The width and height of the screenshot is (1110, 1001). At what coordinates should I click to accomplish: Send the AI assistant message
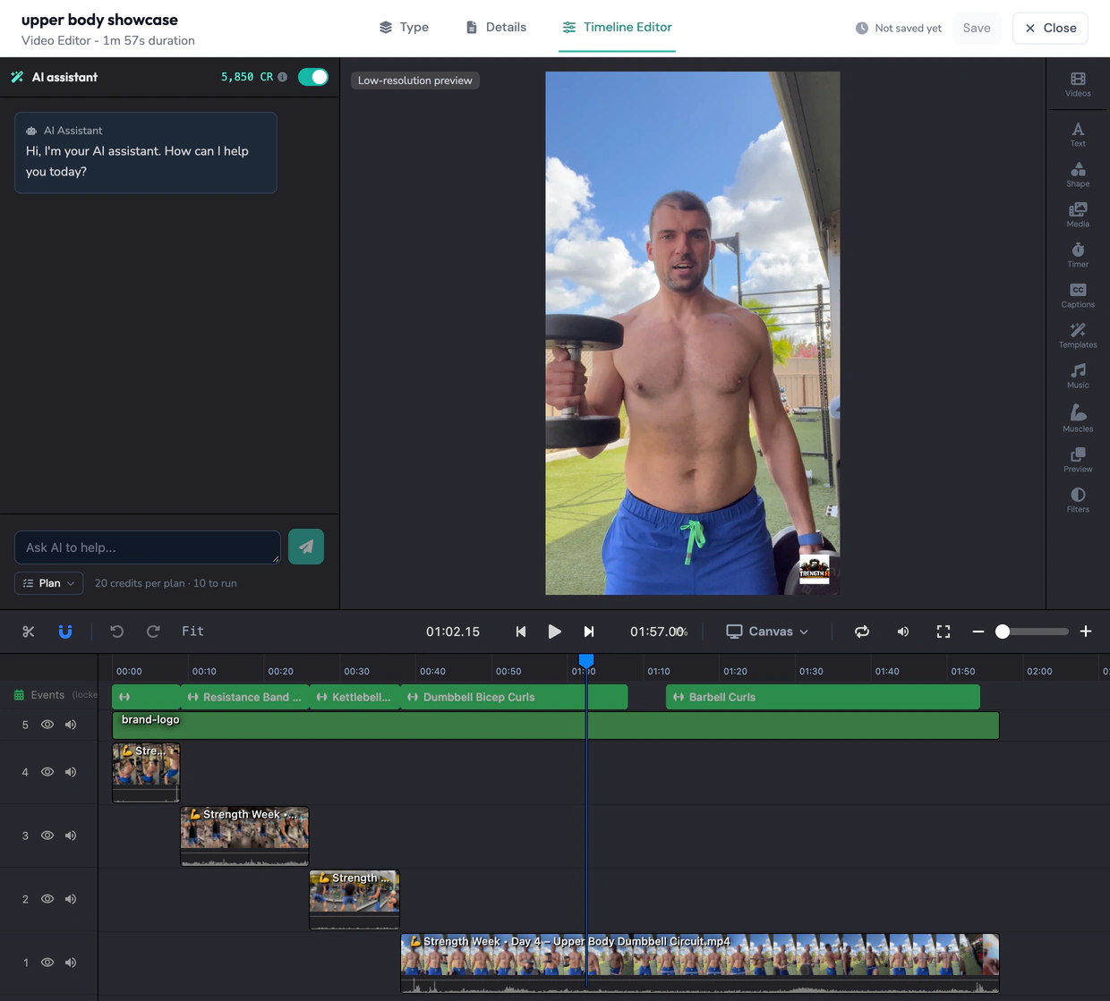pos(306,547)
